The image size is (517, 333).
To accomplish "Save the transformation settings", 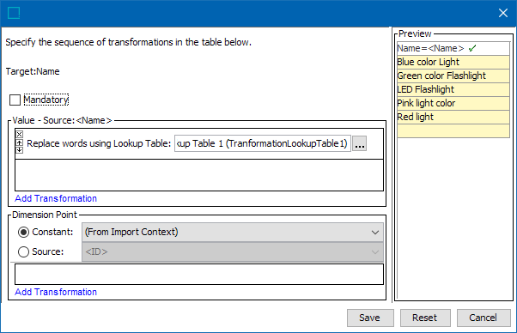I will point(370,318).
